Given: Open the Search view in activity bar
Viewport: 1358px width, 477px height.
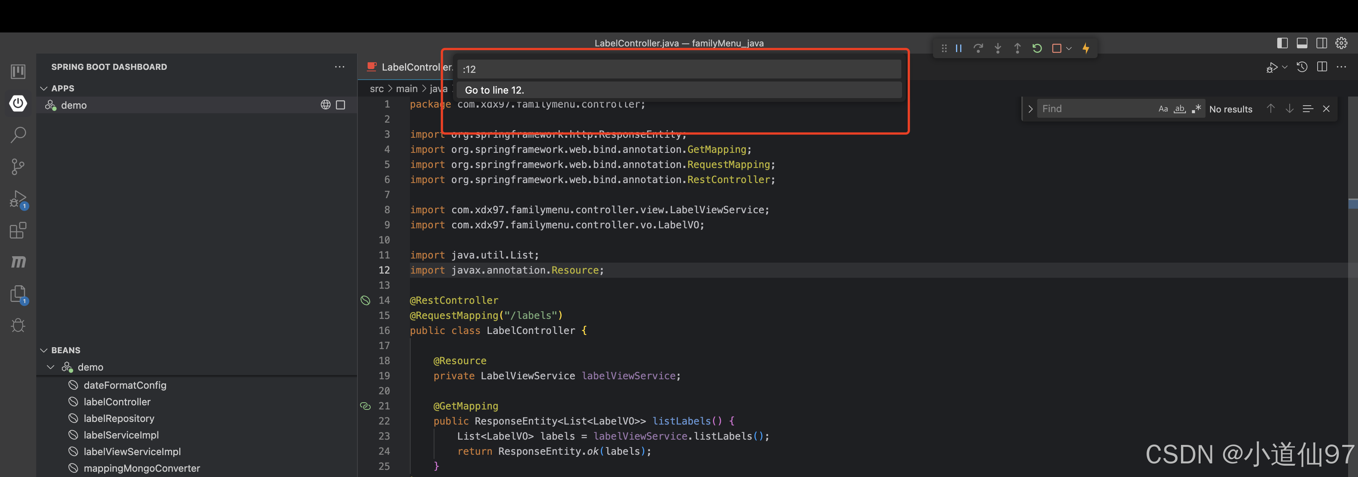Looking at the screenshot, I should pyautogui.click(x=18, y=135).
